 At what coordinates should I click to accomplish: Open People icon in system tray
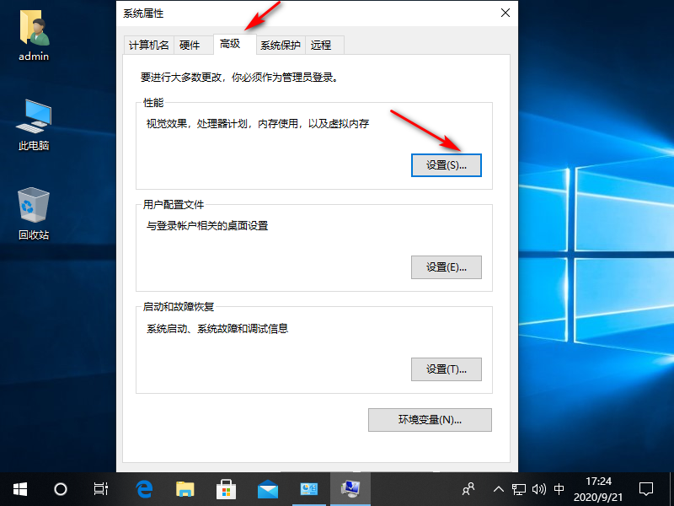468,489
